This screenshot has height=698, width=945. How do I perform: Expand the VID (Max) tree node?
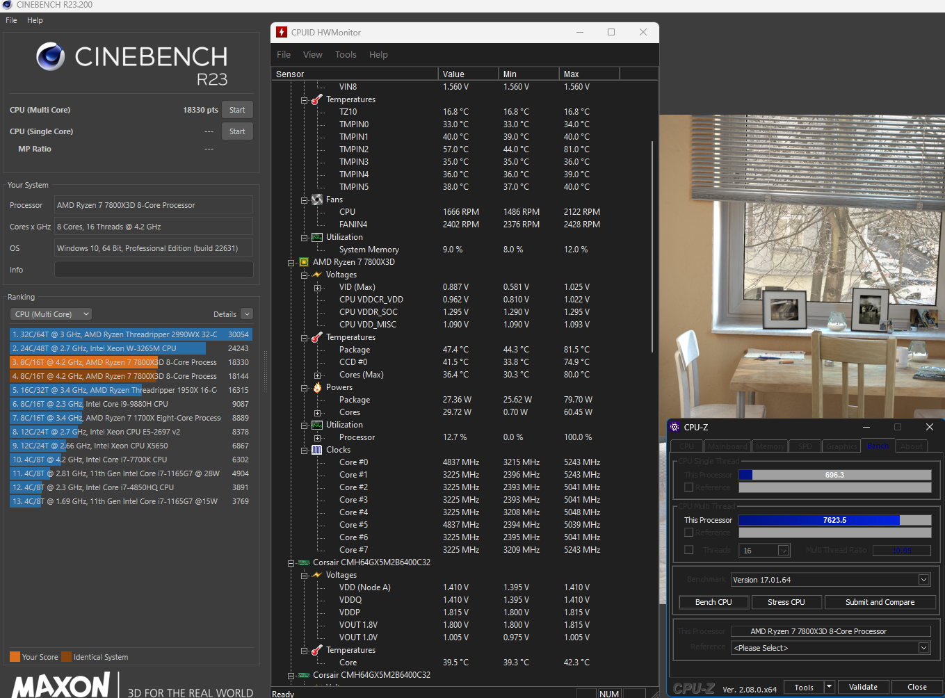[317, 288]
